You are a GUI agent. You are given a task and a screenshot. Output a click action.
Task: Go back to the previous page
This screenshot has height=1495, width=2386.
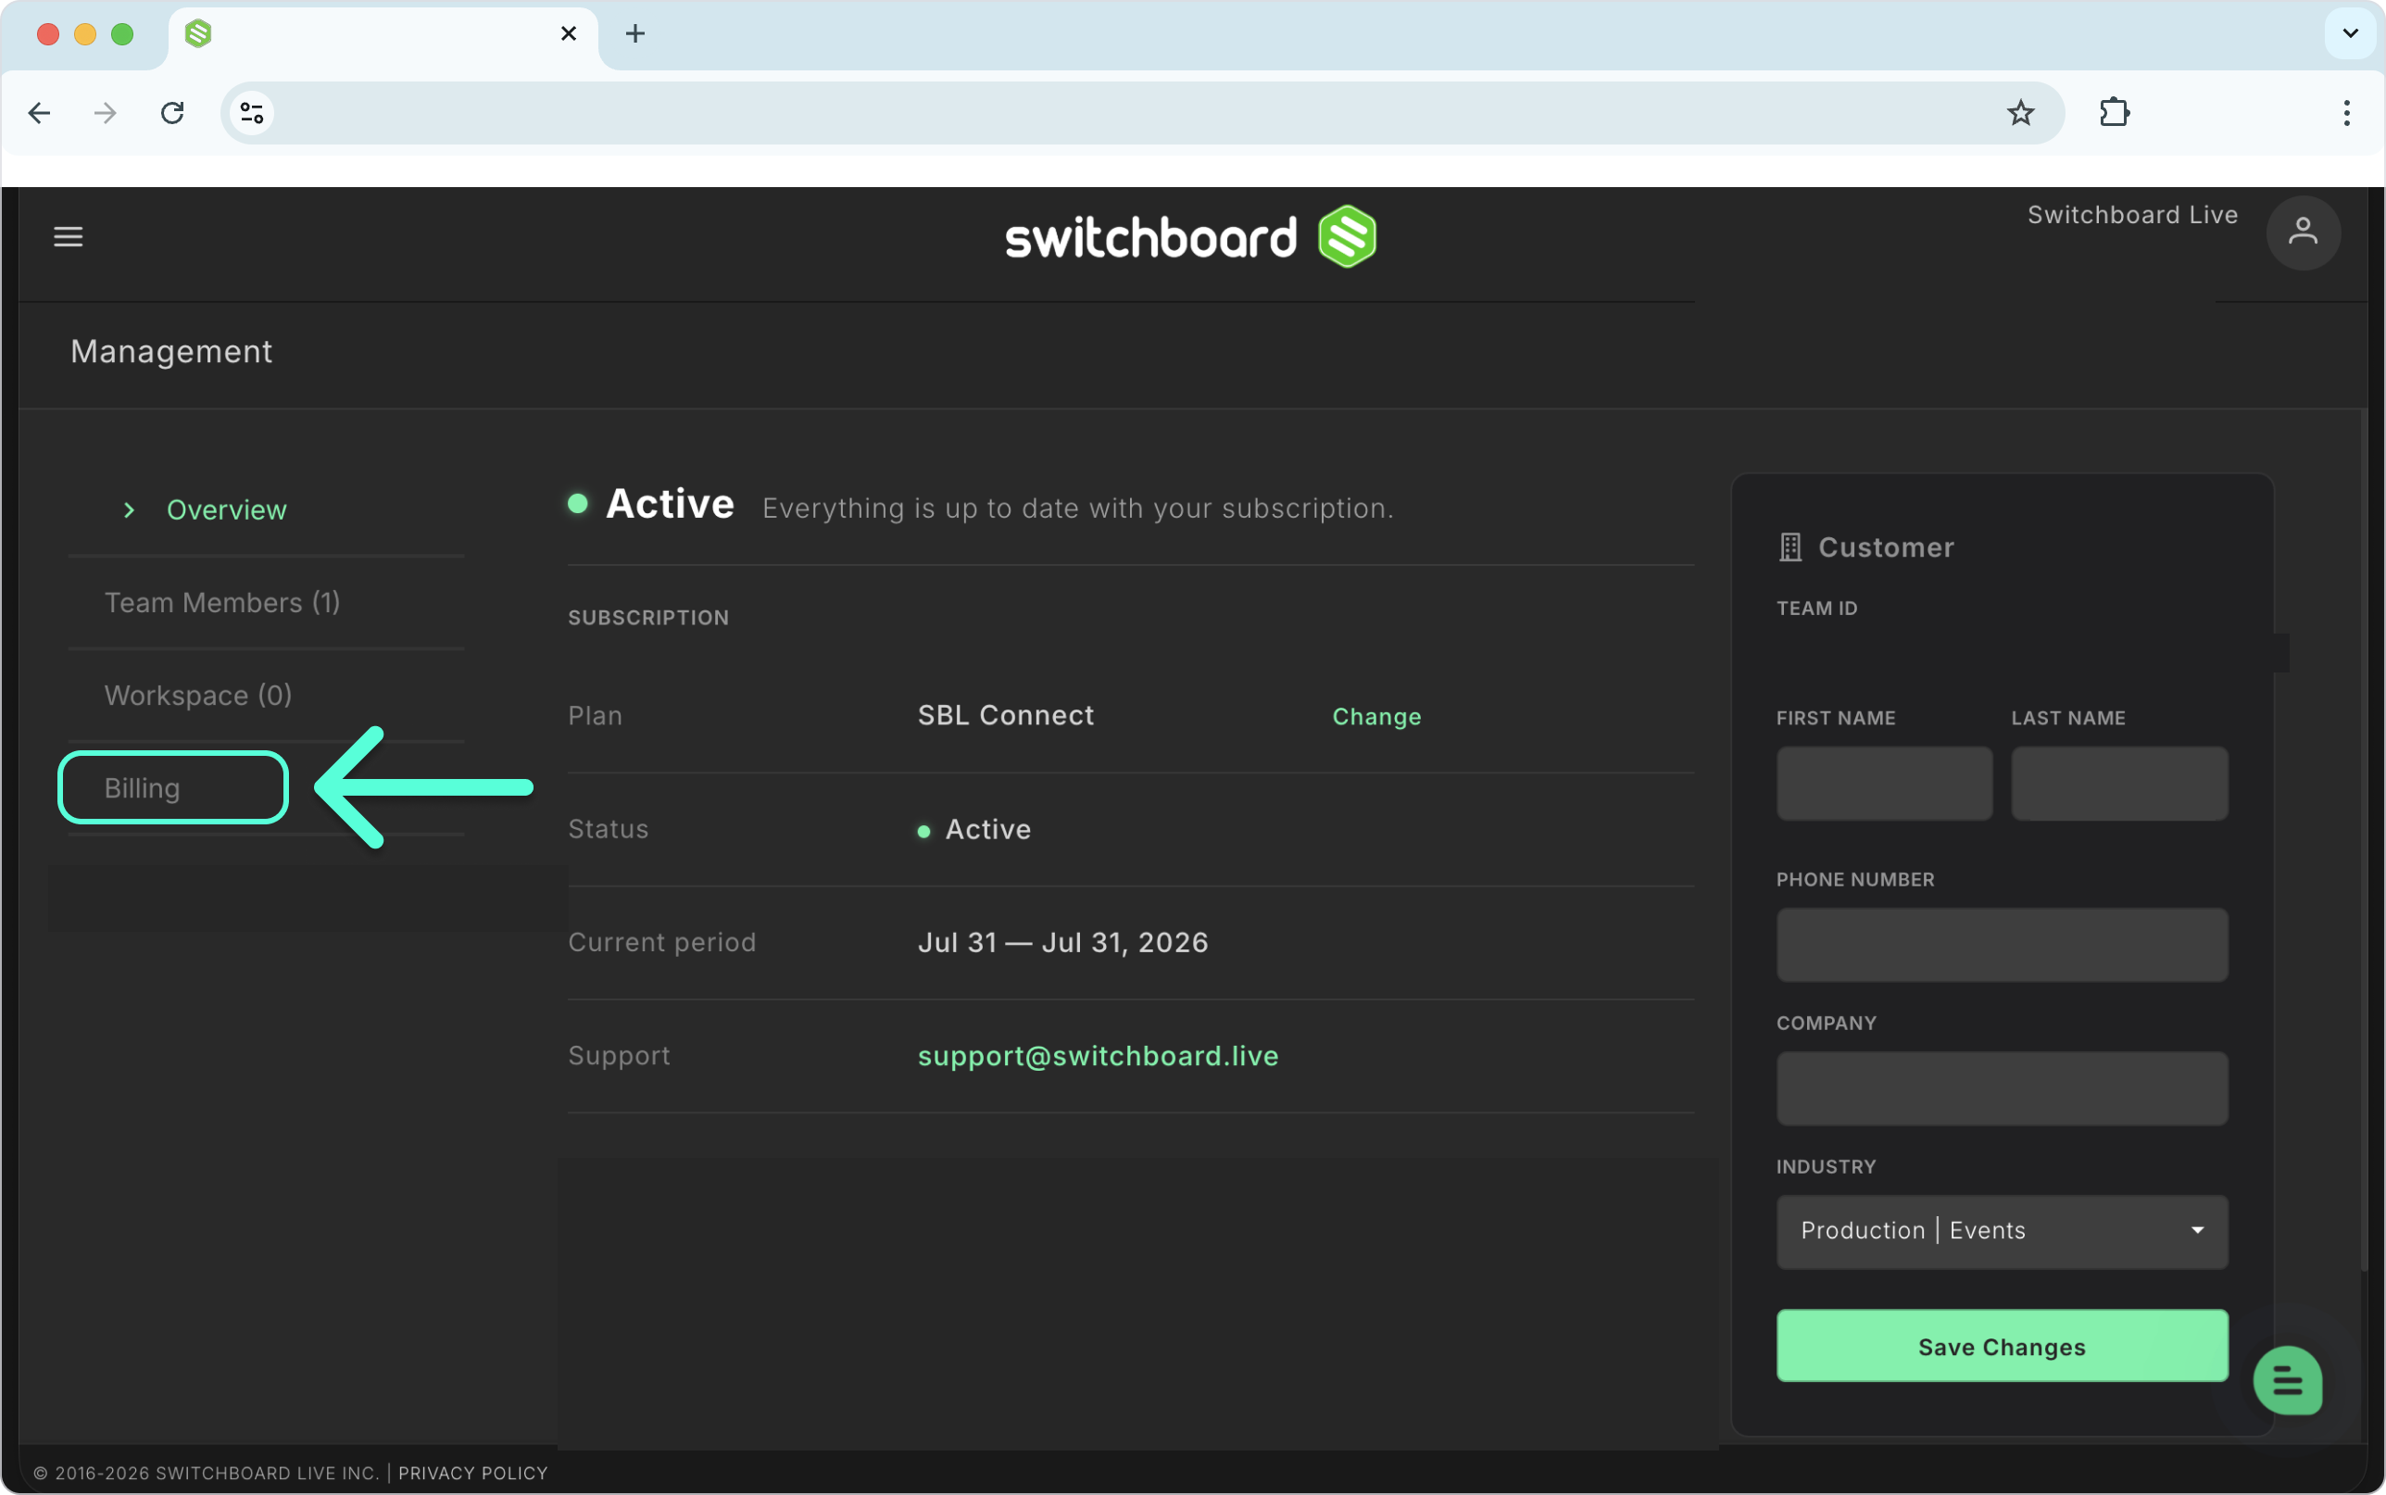[40, 113]
